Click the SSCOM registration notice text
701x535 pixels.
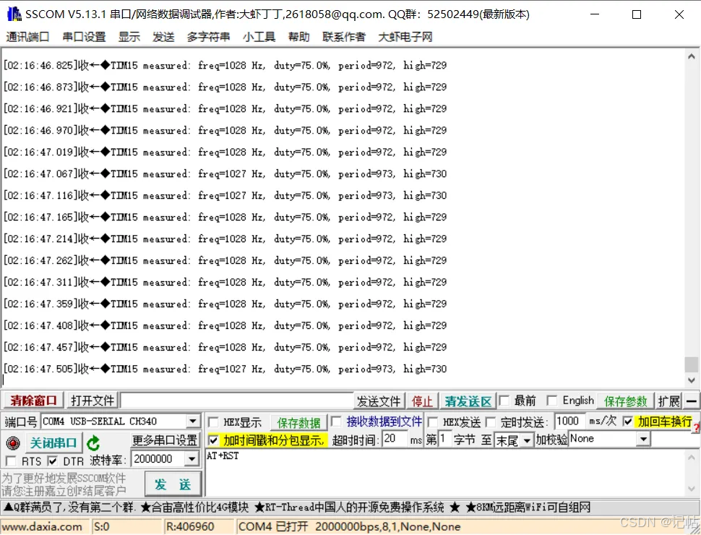click(x=64, y=484)
